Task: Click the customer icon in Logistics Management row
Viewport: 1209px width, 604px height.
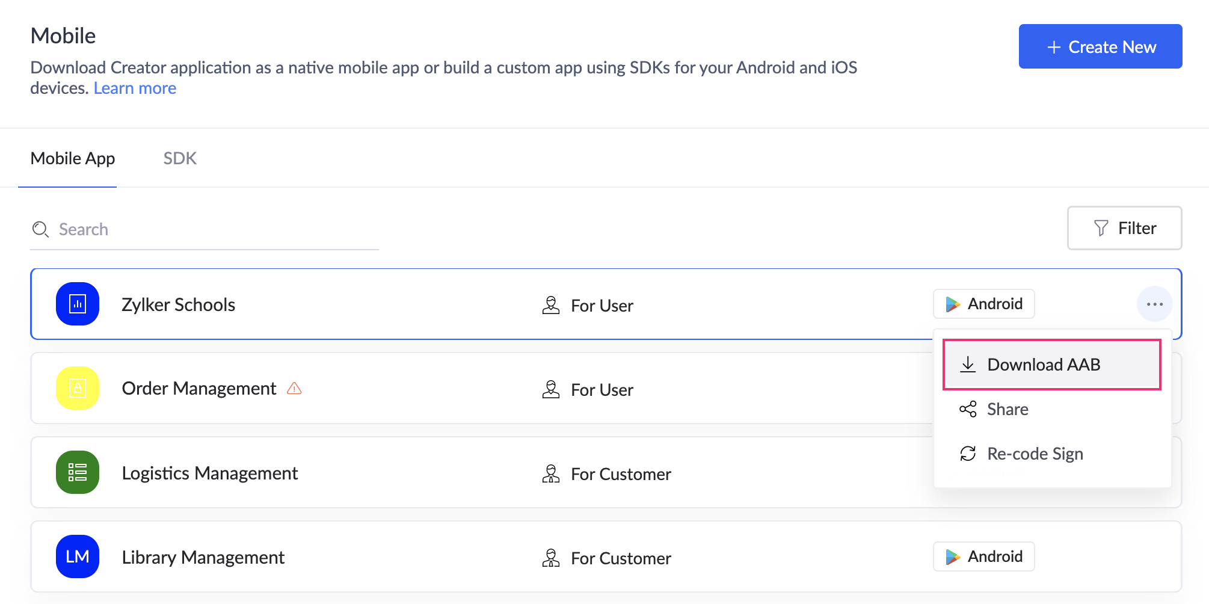Action: pos(551,473)
